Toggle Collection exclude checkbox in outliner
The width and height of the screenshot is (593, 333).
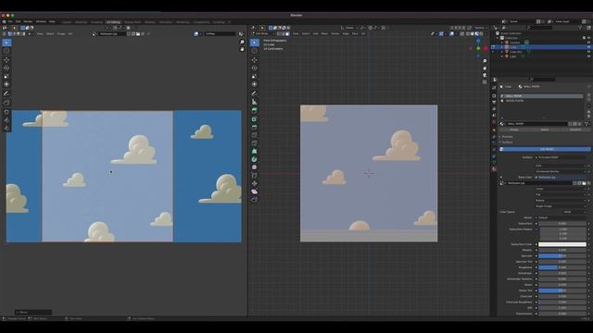click(584, 38)
